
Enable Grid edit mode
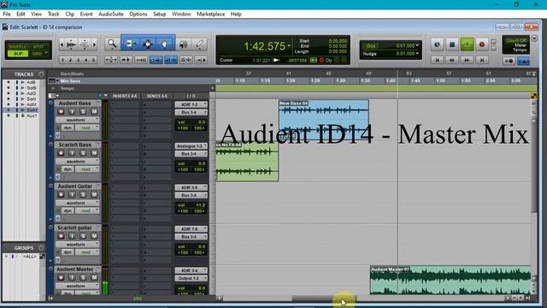click(x=38, y=53)
